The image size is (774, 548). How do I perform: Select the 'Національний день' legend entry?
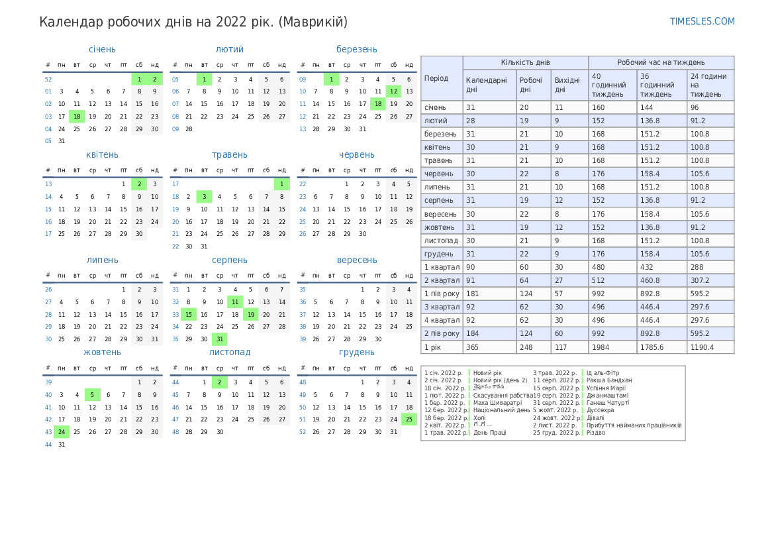(x=501, y=410)
